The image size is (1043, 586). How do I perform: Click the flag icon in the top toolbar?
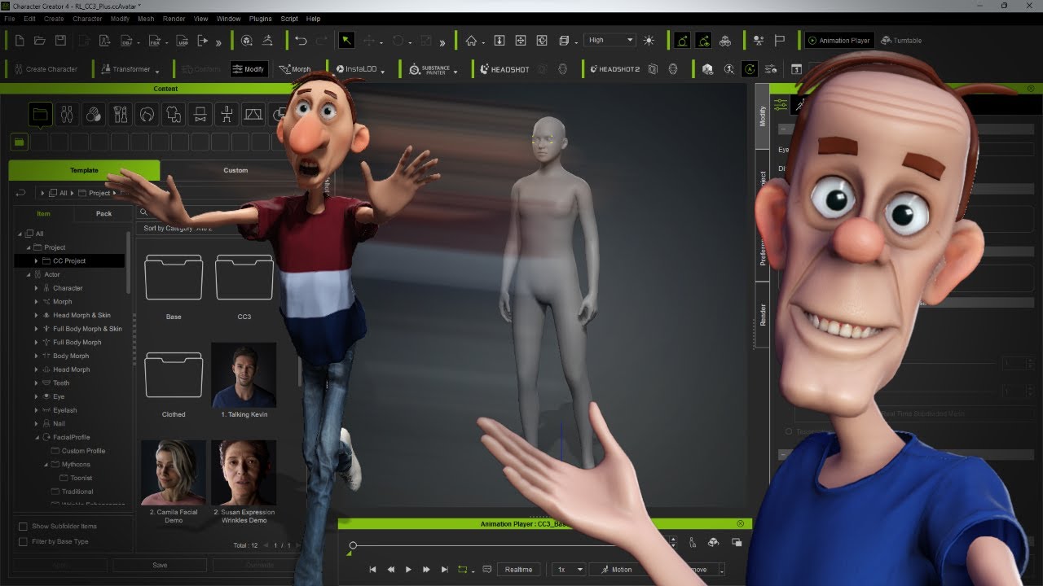click(x=779, y=41)
